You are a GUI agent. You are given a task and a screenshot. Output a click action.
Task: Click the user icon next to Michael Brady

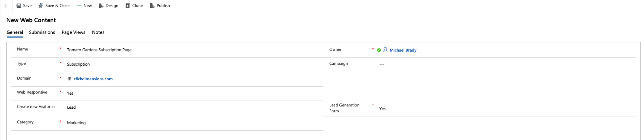tap(385, 50)
